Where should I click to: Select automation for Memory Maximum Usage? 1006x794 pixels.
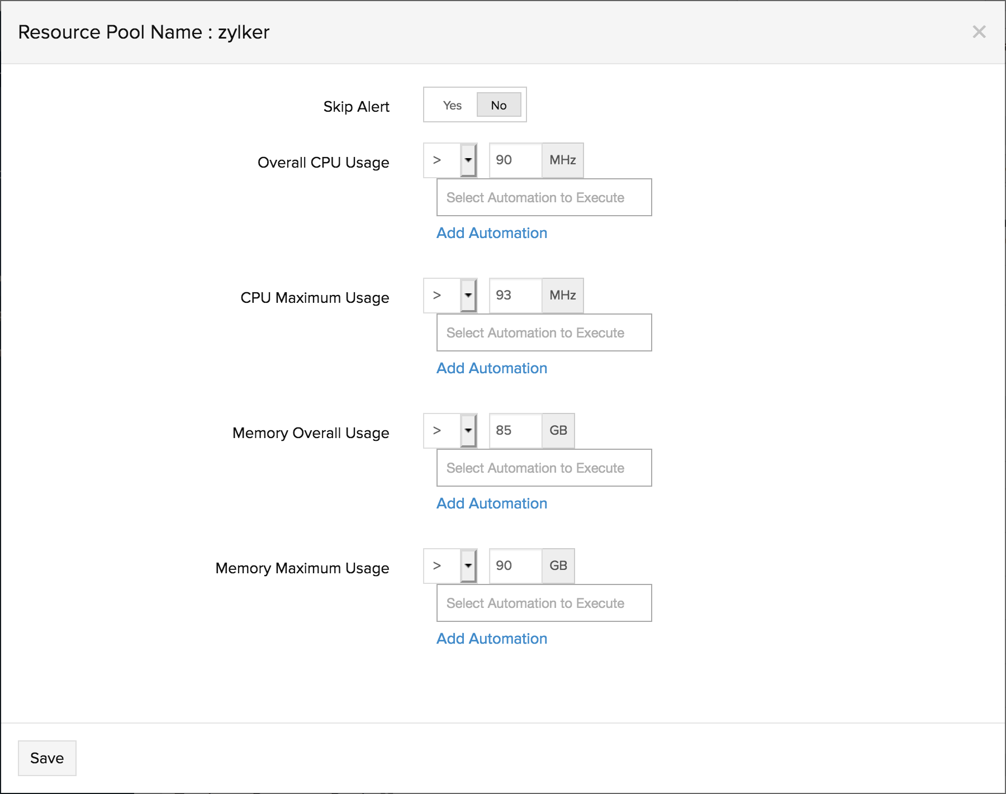(544, 603)
